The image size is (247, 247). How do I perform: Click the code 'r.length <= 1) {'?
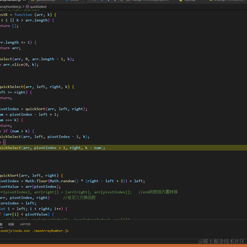coord(18,42)
